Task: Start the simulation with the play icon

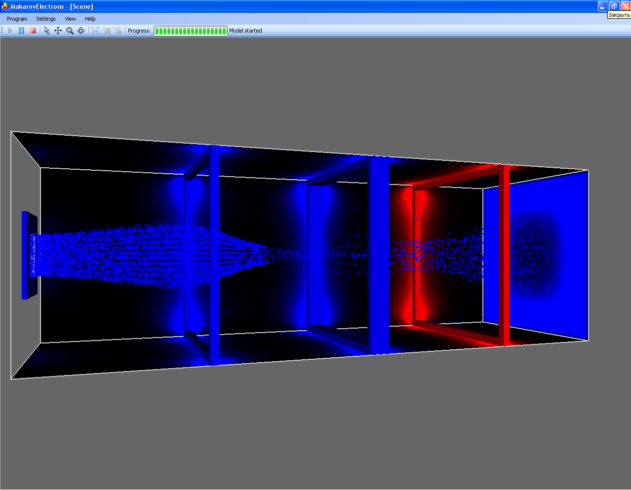Action: [x=10, y=31]
